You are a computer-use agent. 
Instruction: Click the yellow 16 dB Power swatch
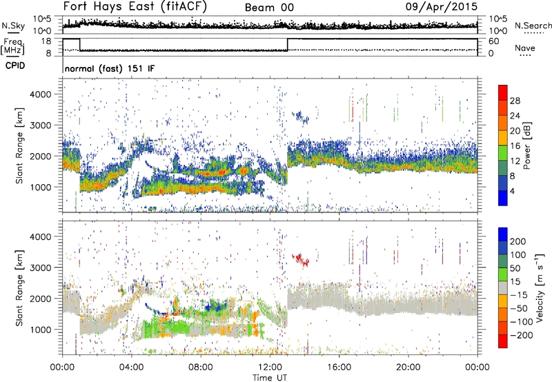pos(502,137)
